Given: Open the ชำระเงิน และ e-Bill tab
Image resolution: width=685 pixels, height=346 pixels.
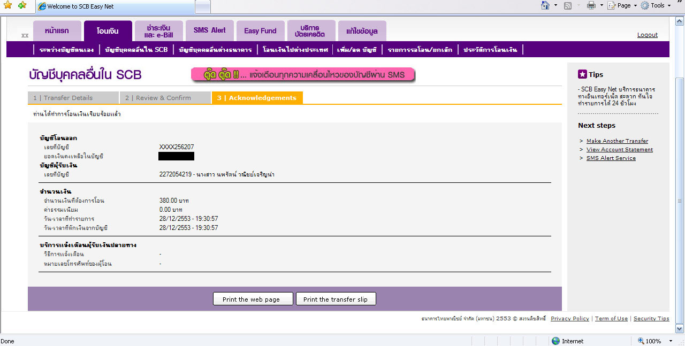Looking at the screenshot, I should (158, 30).
